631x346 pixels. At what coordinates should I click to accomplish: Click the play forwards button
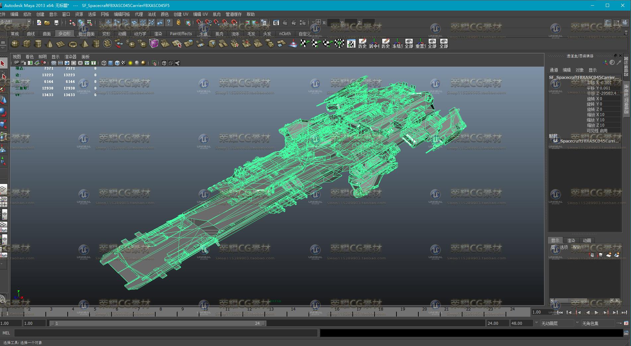[x=596, y=312]
